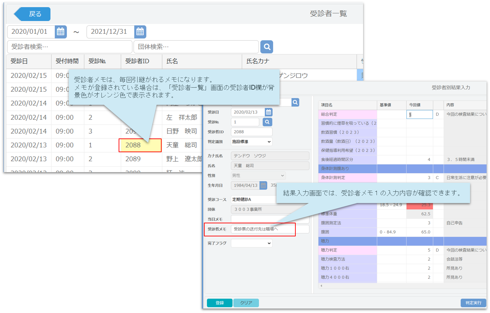Click the 受診者ID input showing 2088
Viewport: 490px width, 313px height.
(x=252, y=132)
